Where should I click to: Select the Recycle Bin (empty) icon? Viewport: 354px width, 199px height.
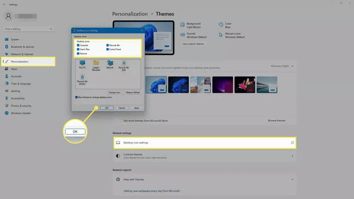[82, 79]
